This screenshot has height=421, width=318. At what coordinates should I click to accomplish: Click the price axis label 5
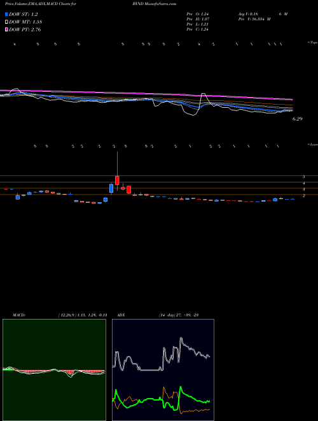point(304,177)
